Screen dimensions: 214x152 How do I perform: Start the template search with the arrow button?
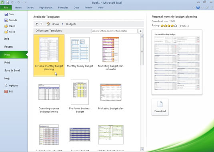click(140, 31)
